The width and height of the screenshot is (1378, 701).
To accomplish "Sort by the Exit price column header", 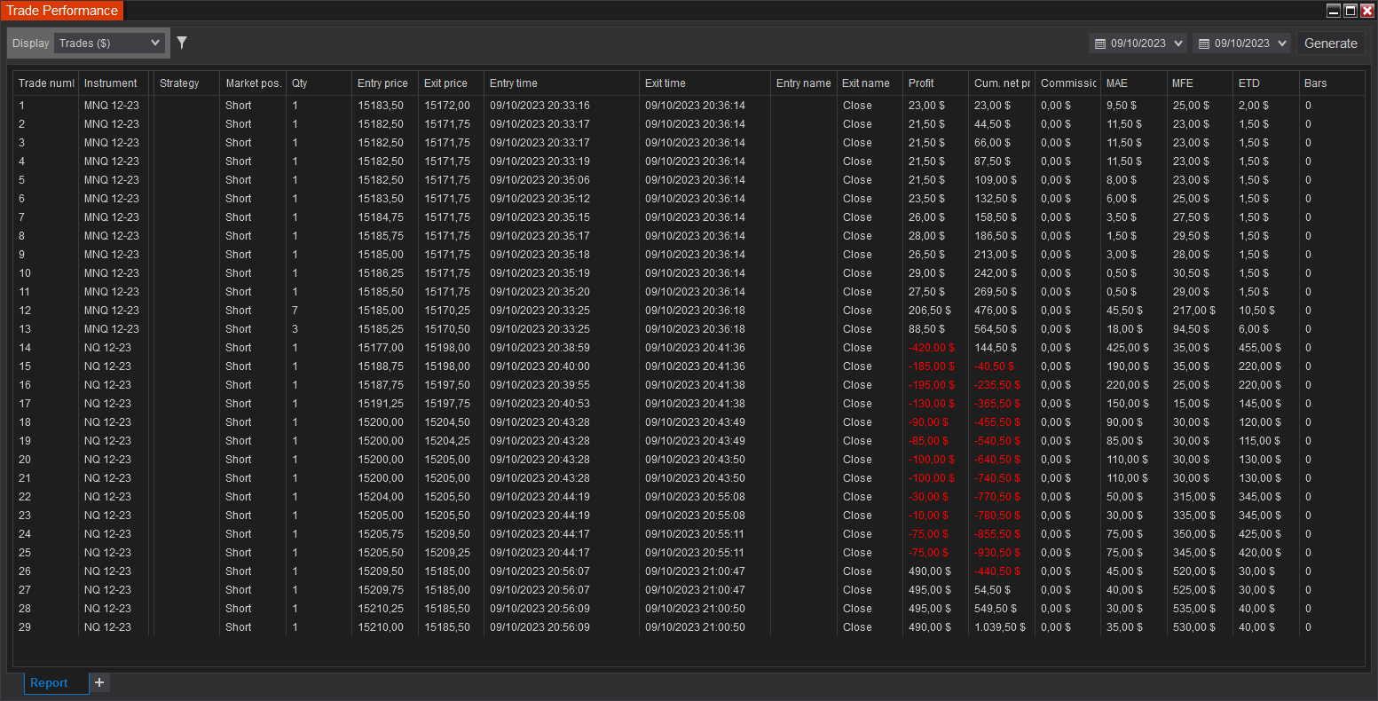I will (x=451, y=83).
